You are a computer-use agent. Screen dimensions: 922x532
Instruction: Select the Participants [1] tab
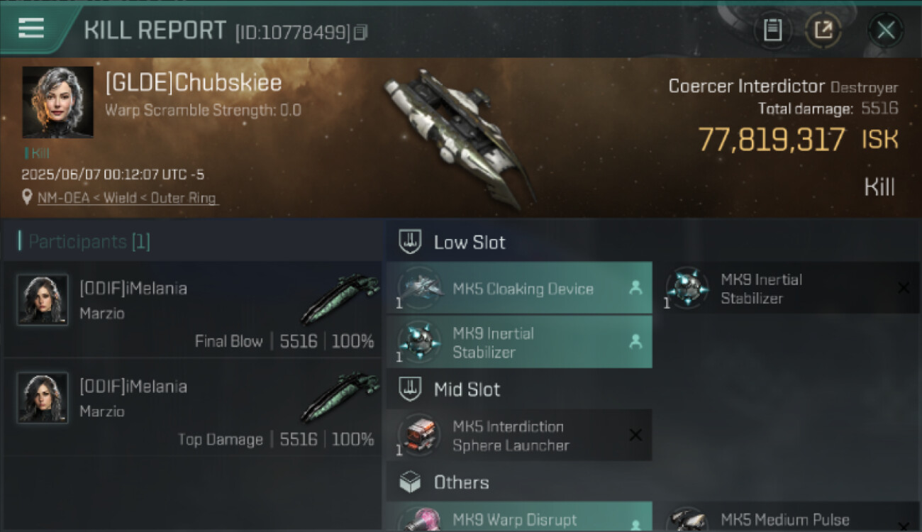[84, 241]
